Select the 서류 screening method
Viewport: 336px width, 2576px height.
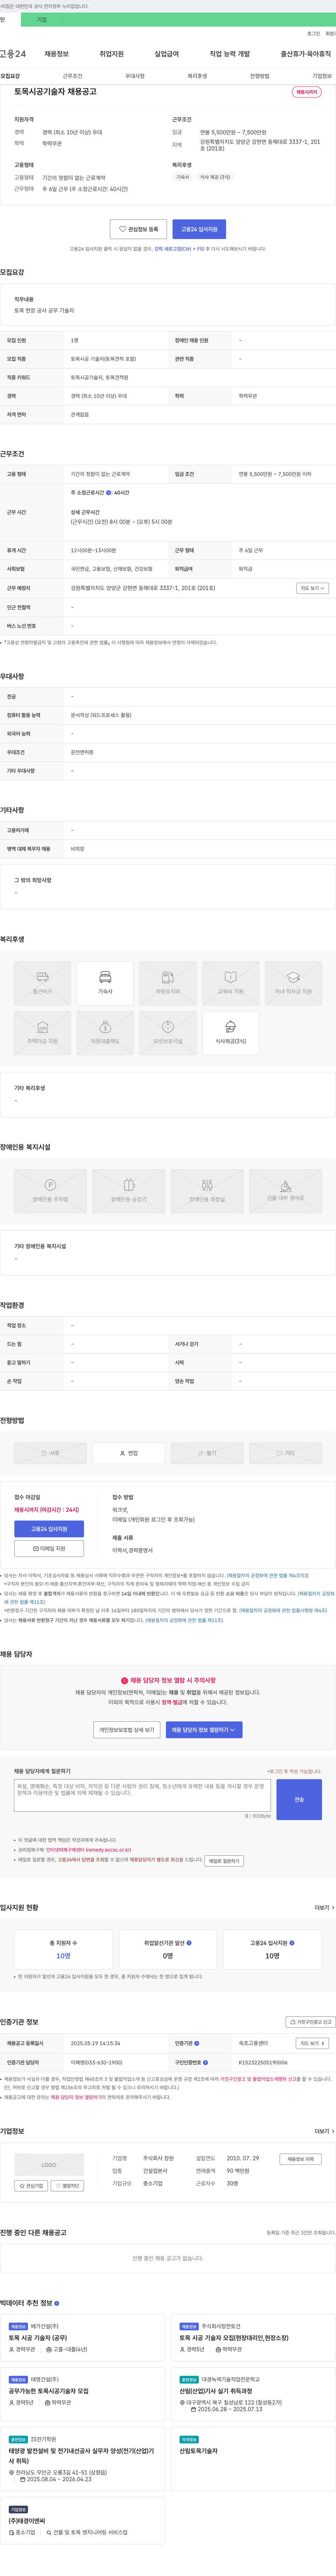(x=50, y=1453)
